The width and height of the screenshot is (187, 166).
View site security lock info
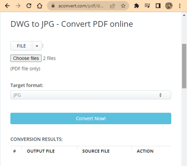(53, 6)
